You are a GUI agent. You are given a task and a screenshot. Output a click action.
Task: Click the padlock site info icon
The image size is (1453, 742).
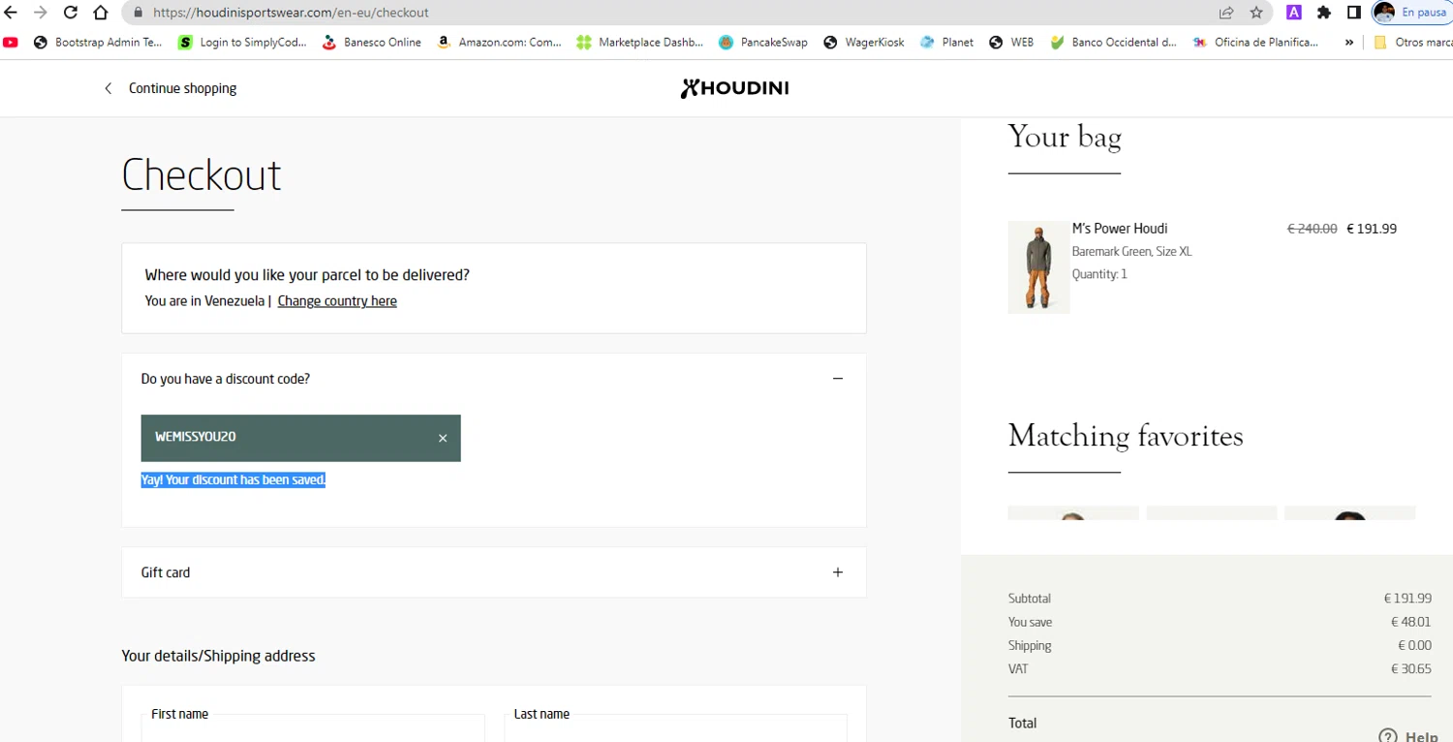pos(138,13)
